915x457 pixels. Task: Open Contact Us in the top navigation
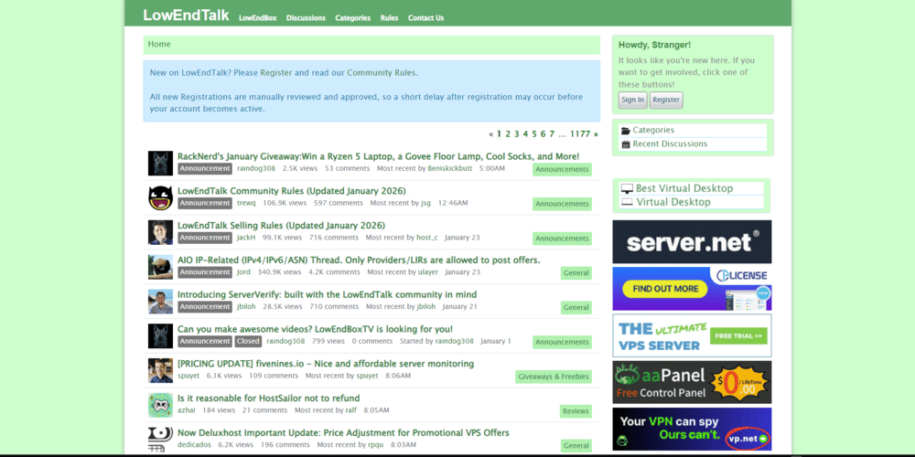pyautogui.click(x=426, y=18)
